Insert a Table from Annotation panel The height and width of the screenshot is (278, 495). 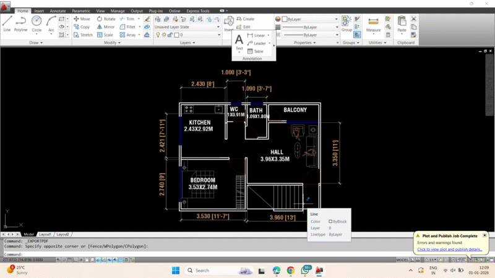pyautogui.click(x=256, y=51)
